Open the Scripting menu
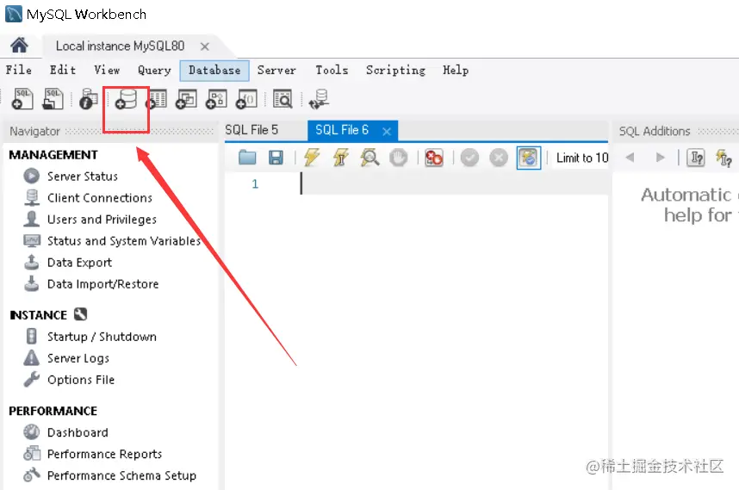 tap(395, 71)
